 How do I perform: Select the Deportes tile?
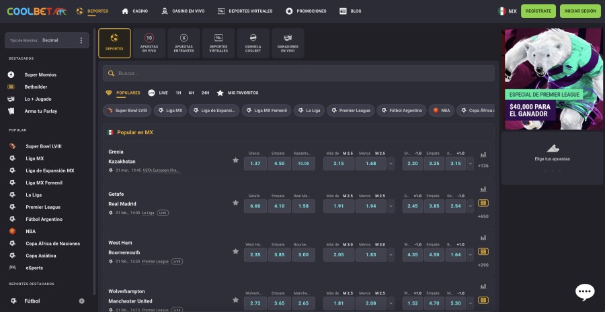(x=114, y=43)
